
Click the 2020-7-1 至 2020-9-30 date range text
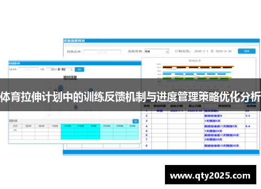(x=213, y=51)
